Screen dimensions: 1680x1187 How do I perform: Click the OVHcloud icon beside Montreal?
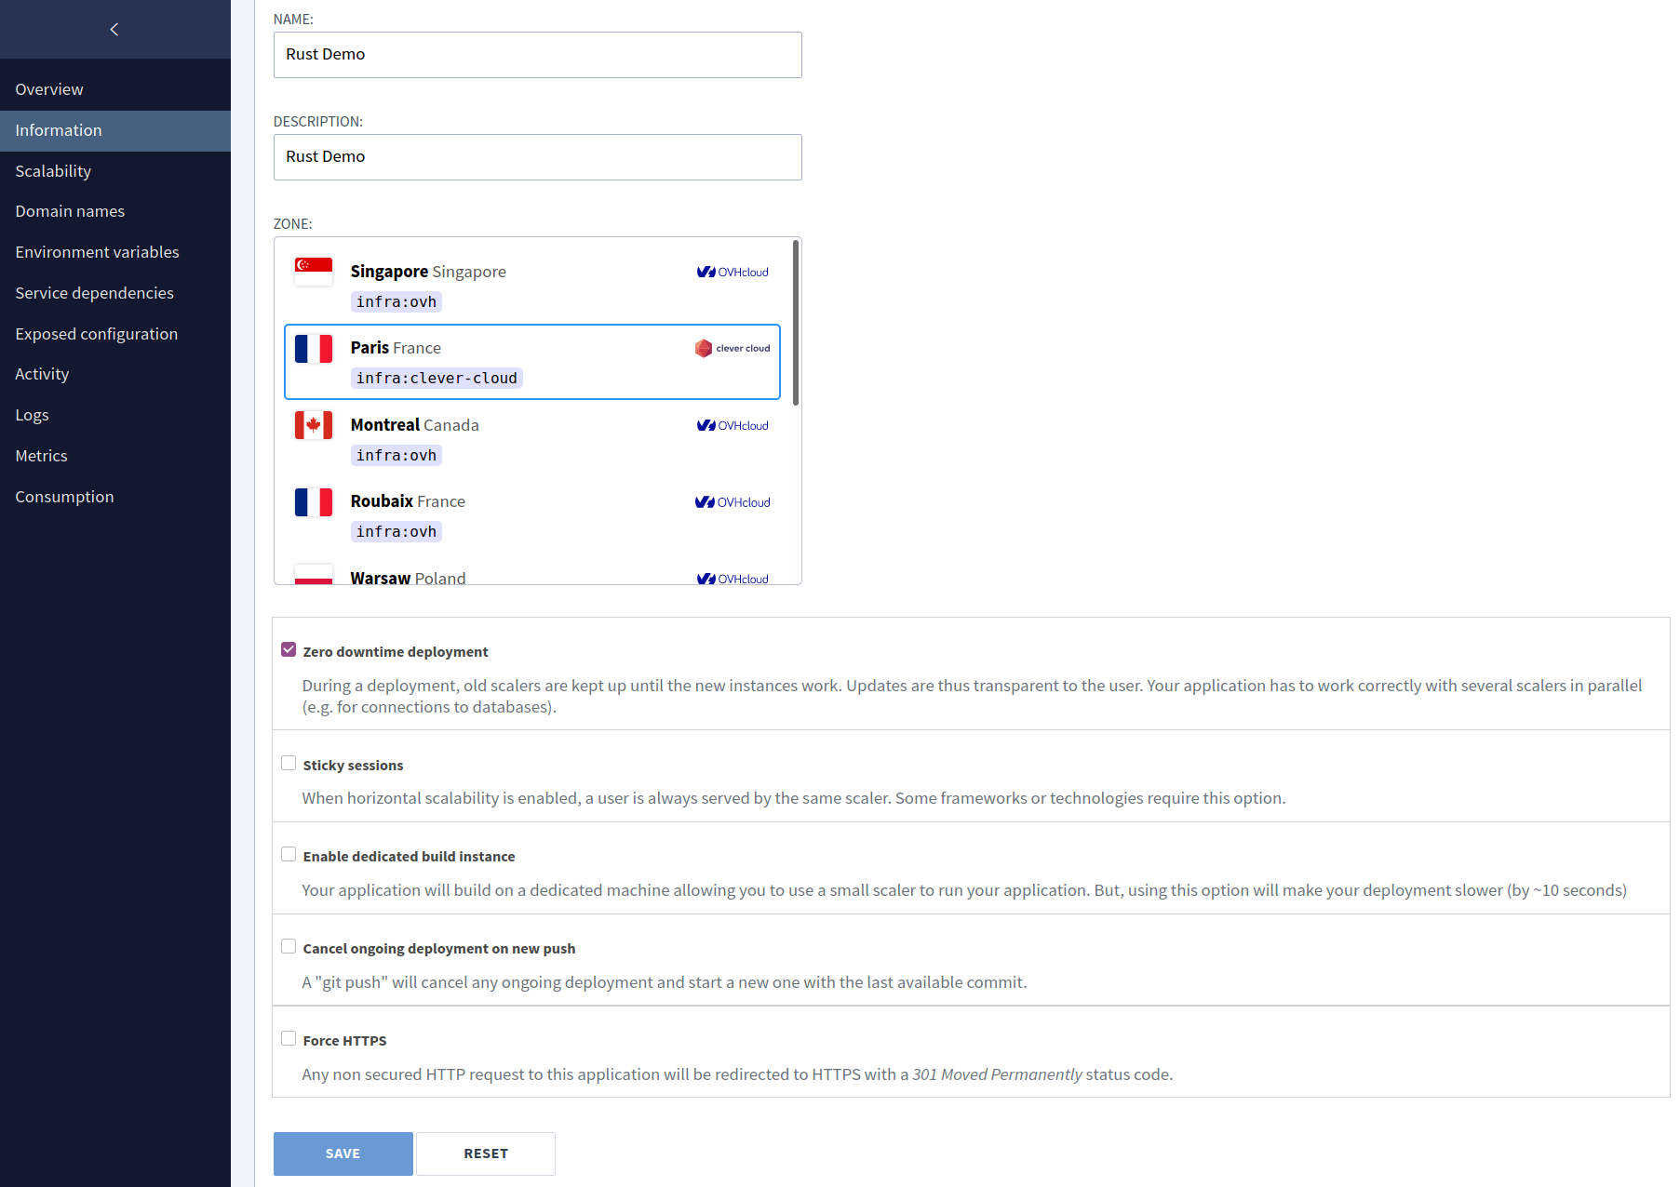pos(732,425)
